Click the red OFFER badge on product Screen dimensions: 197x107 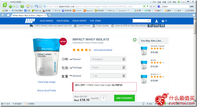pyautogui.click(x=63, y=42)
